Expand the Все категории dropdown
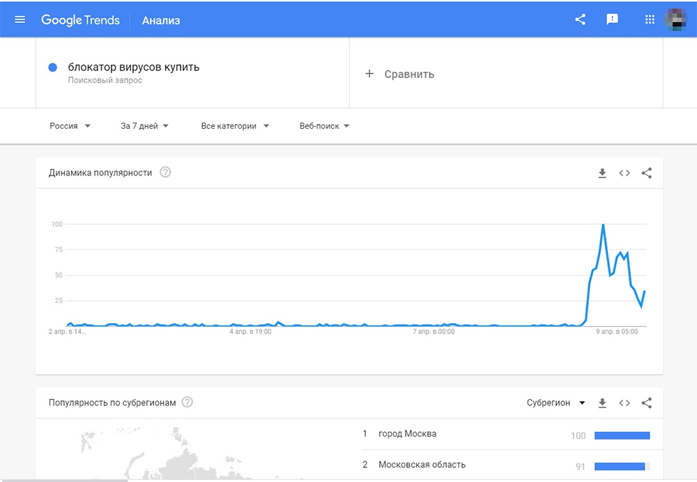This screenshot has width=697, height=482. (235, 126)
